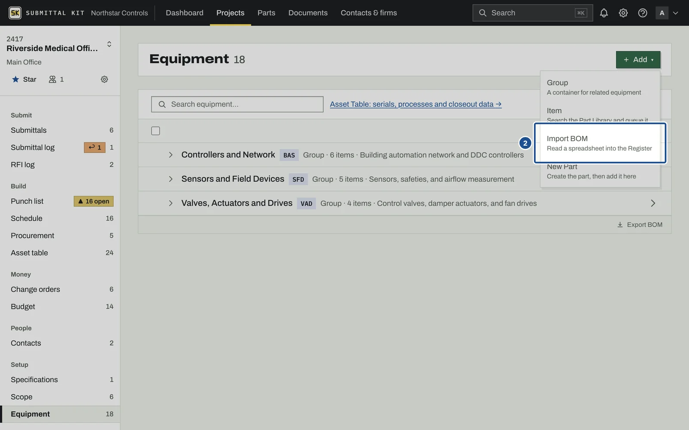Screen dimensions: 689x430
Task: Click the SFD tag on Sensors row
Action: 298,179
